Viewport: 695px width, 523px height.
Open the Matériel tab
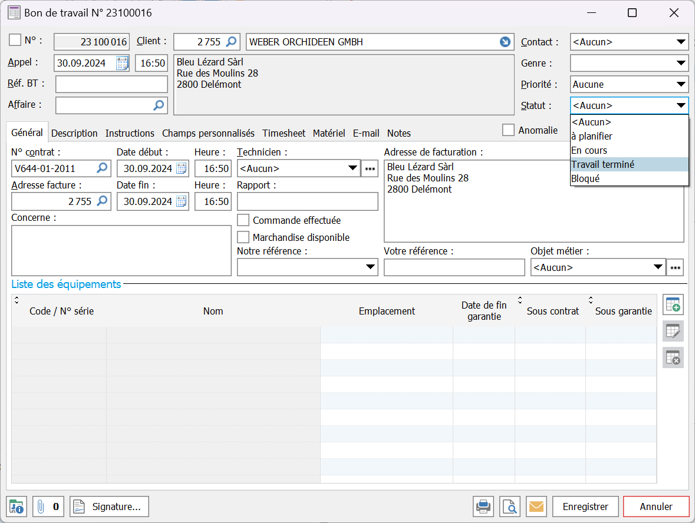coord(329,133)
